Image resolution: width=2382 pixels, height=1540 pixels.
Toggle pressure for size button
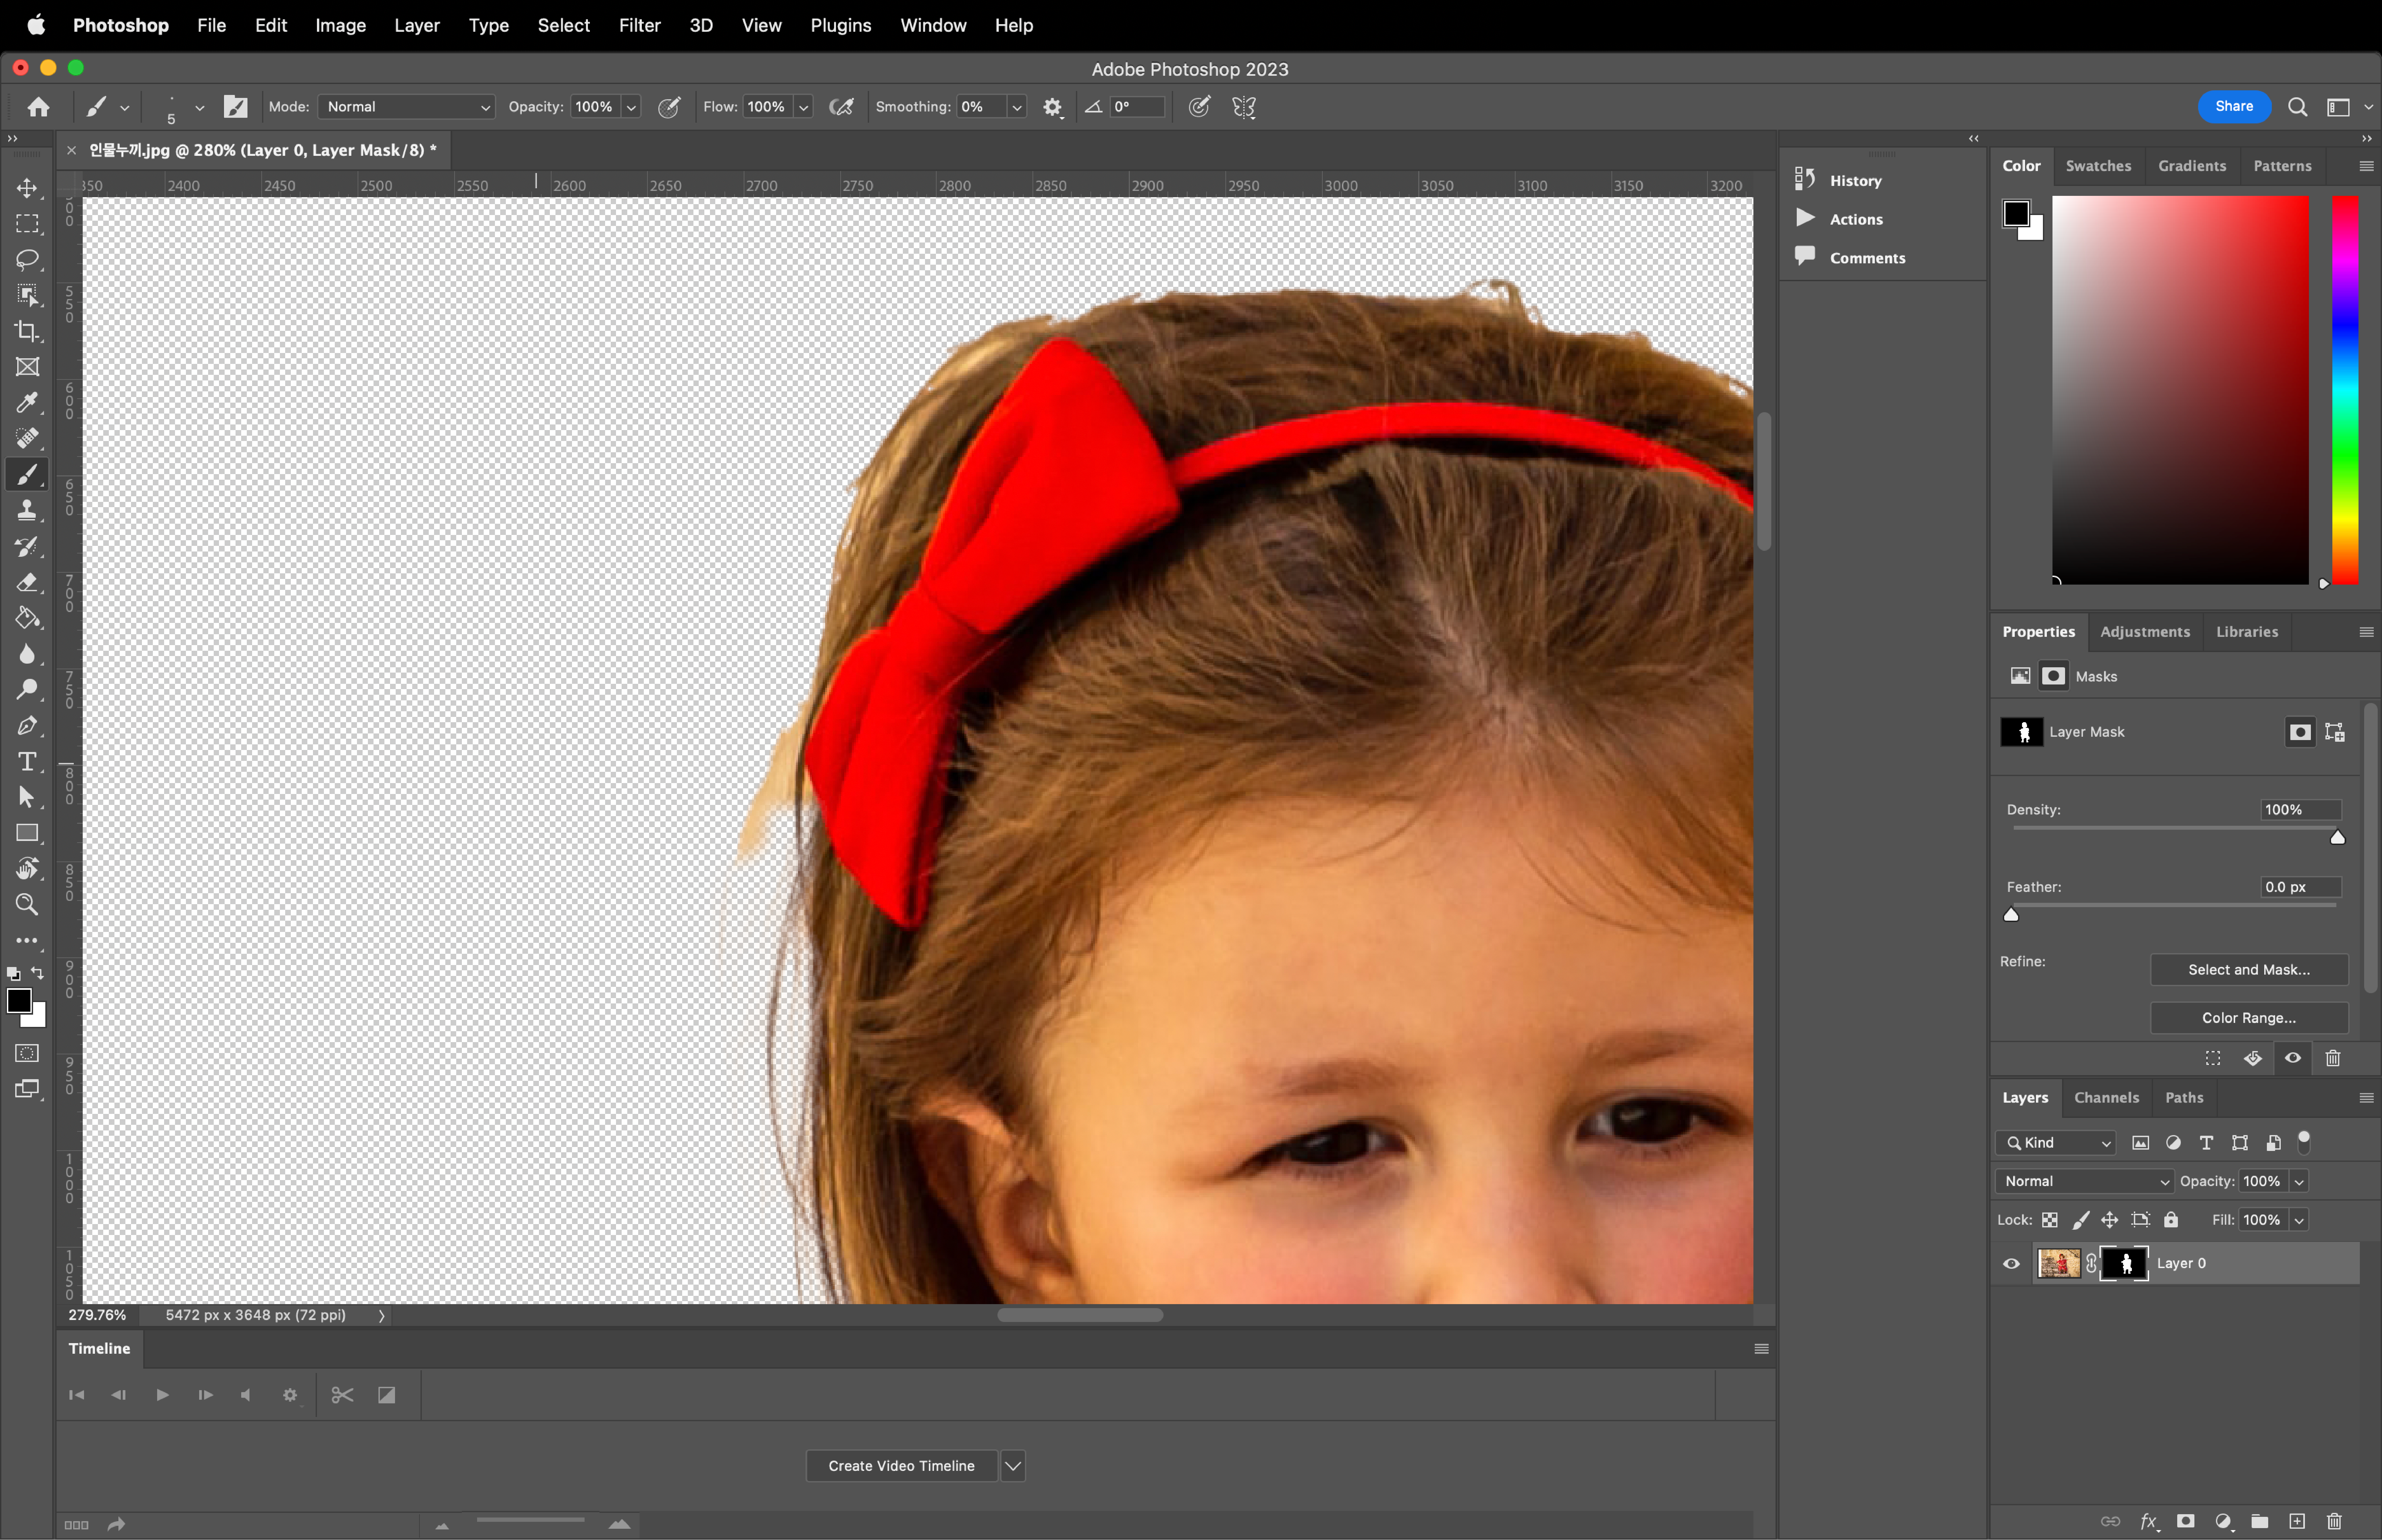pyautogui.click(x=1199, y=107)
